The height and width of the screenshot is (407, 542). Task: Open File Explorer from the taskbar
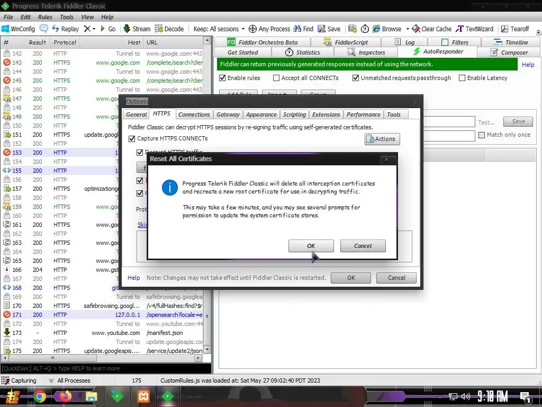(91, 396)
